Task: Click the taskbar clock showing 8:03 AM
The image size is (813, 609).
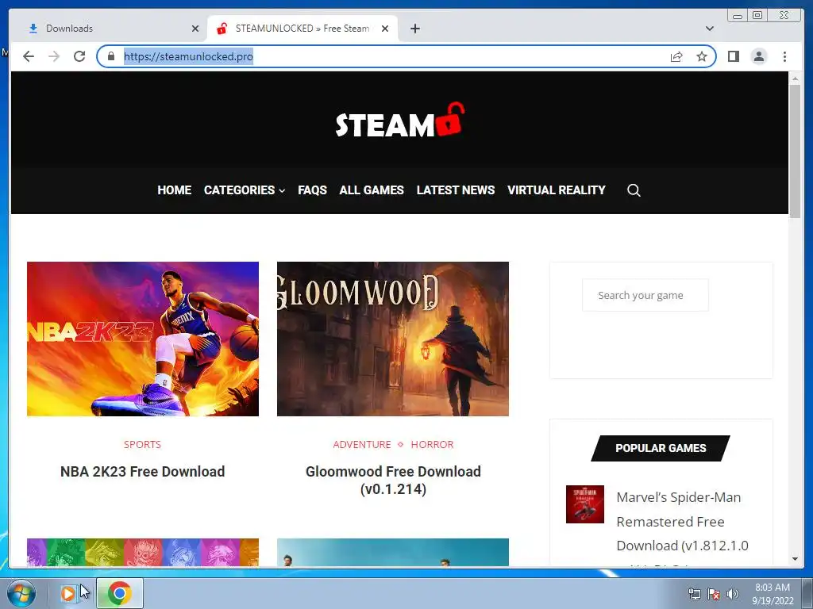Action: [773, 594]
